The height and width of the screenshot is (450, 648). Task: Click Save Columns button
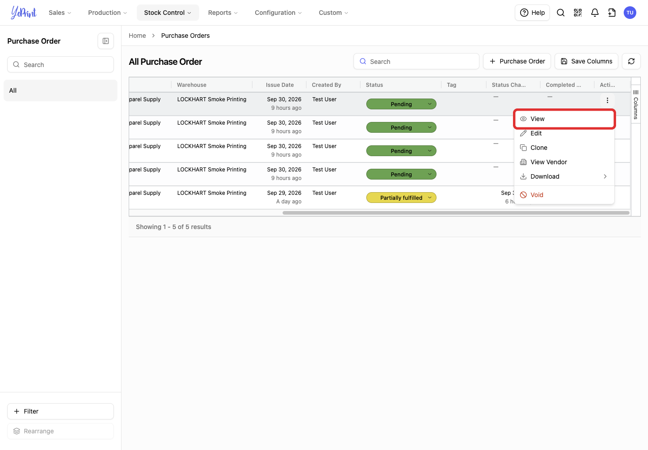tap(586, 61)
